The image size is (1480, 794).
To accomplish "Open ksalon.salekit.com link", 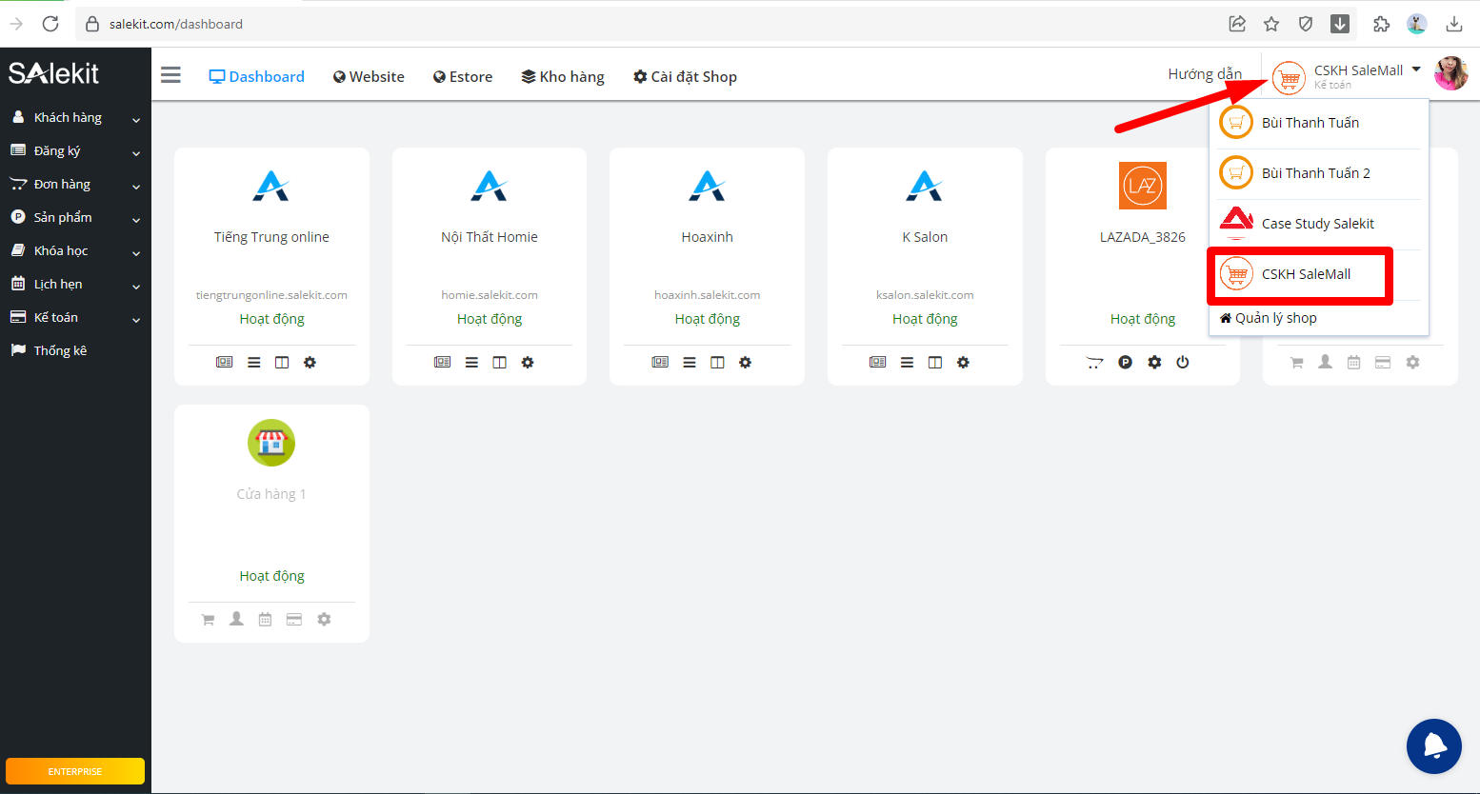I will 925,295.
